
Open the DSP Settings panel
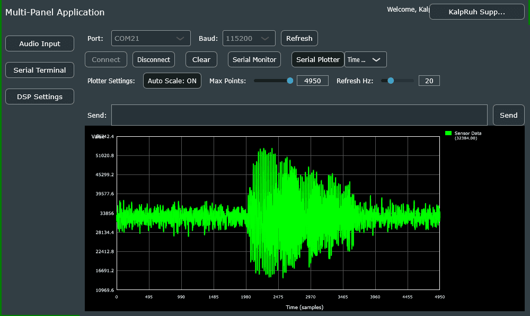pyautogui.click(x=40, y=96)
